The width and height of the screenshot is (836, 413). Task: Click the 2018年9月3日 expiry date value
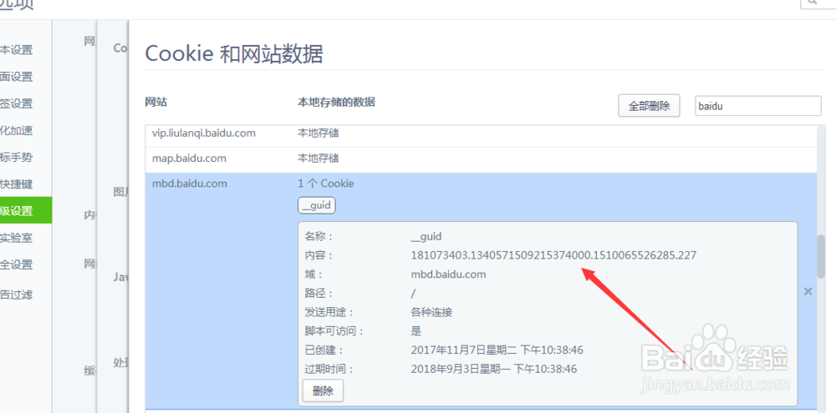point(494,369)
